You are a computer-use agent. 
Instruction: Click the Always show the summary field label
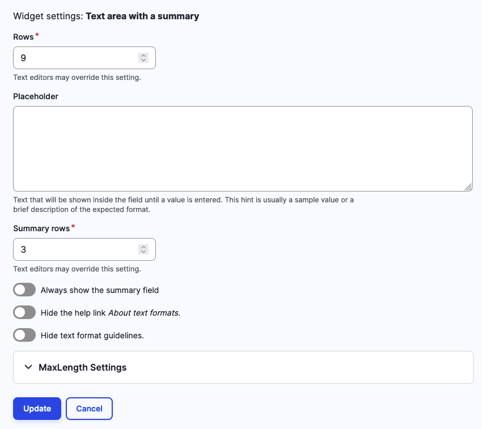pos(99,290)
